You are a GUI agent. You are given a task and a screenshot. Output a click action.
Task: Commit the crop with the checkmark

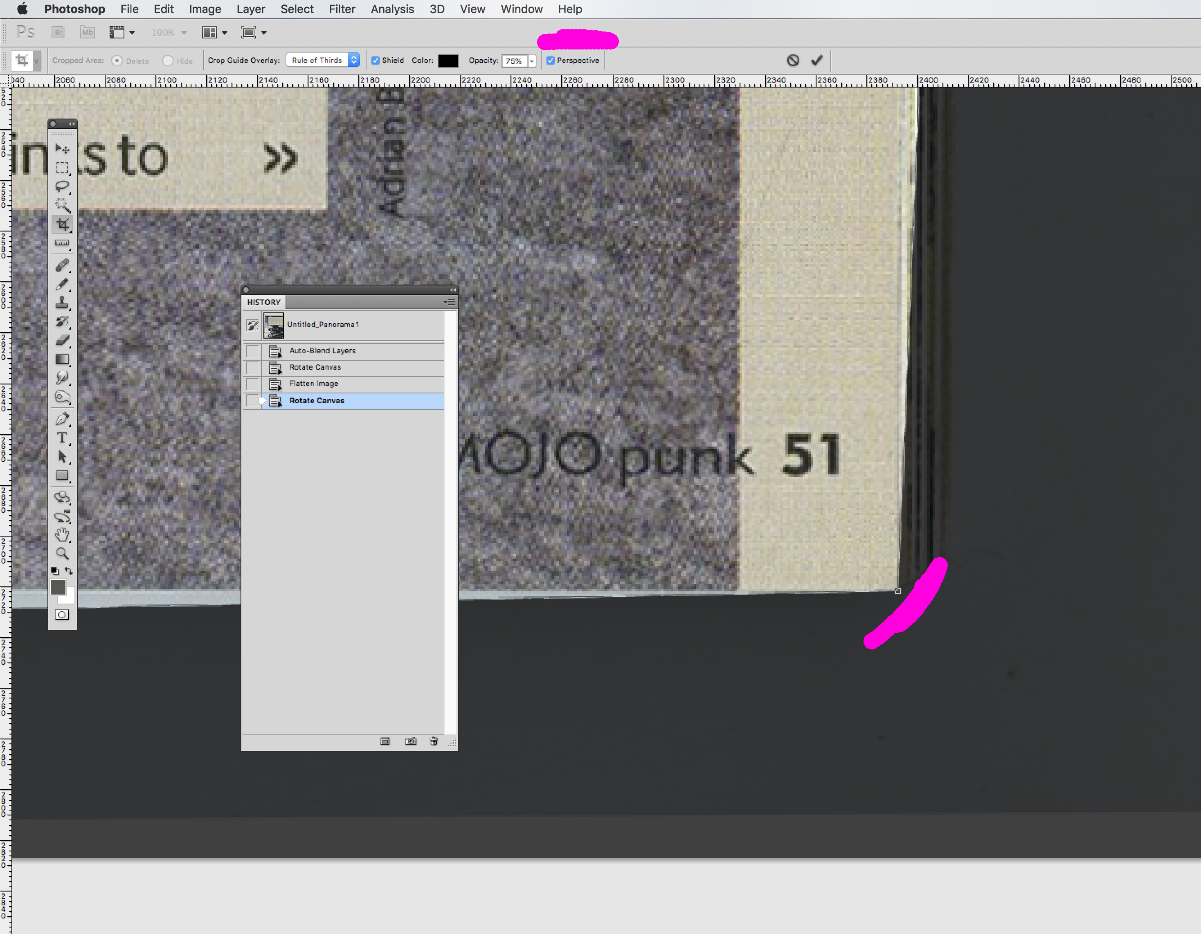point(816,60)
